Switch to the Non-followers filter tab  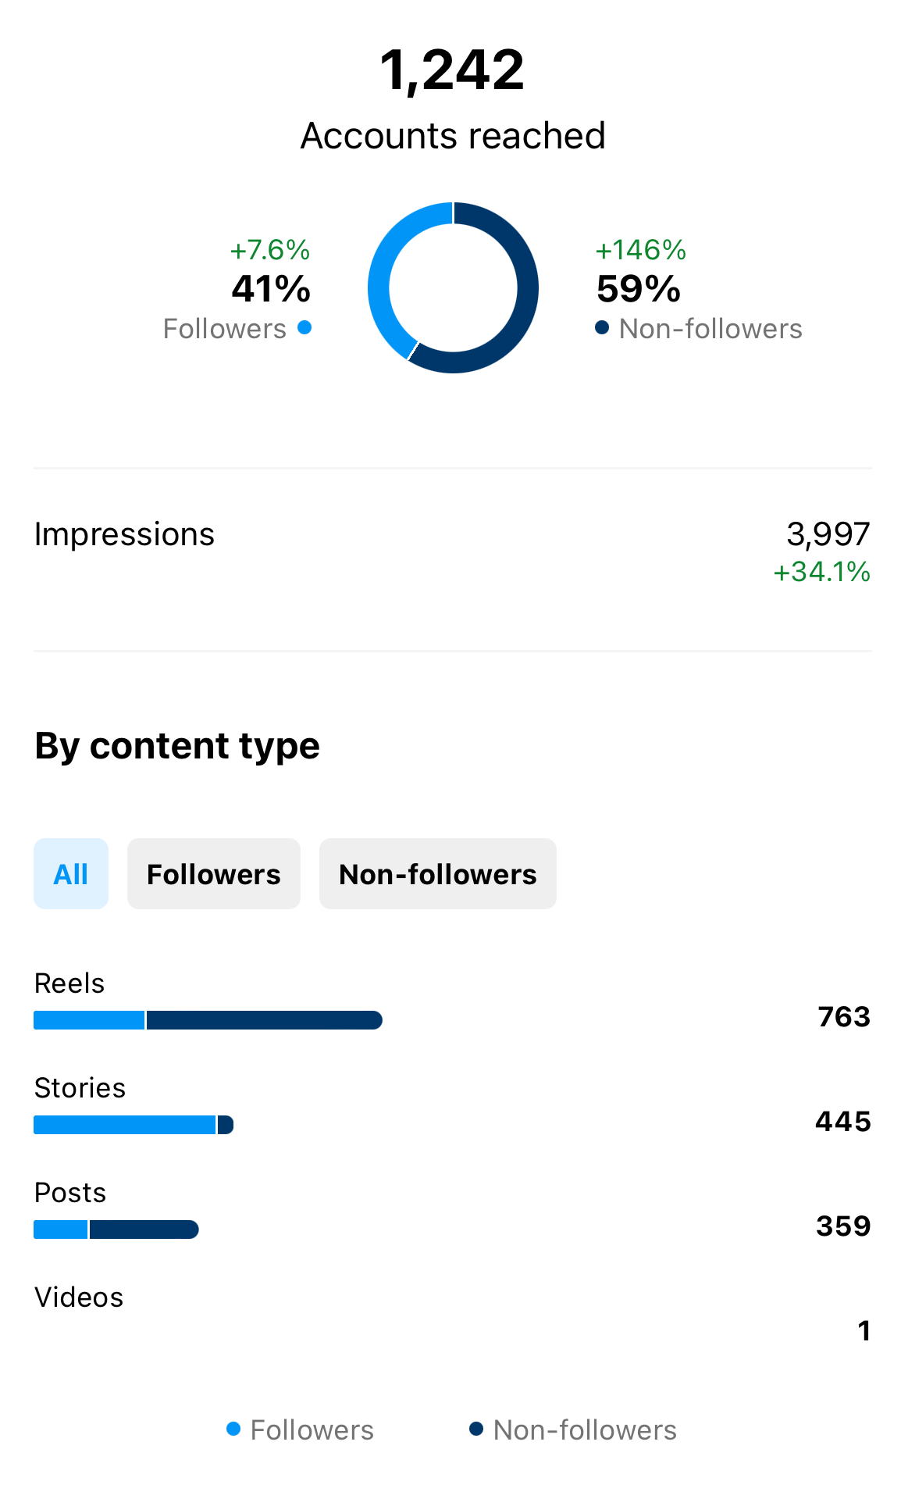click(437, 874)
